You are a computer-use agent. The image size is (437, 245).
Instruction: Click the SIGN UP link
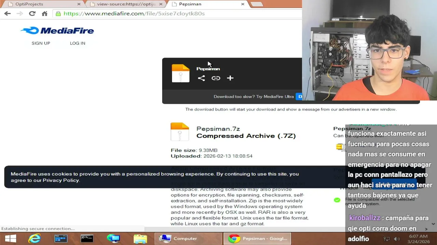click(x=41, y=43)
